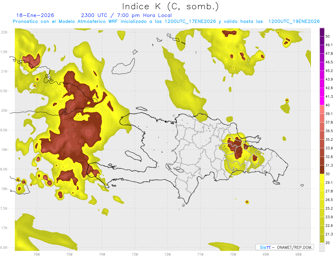The height and width of the screenshot is (258, 335).
Task: Click the date text "18-Ene-2026"
Action: pyautogui.click(x=35, y=15)
